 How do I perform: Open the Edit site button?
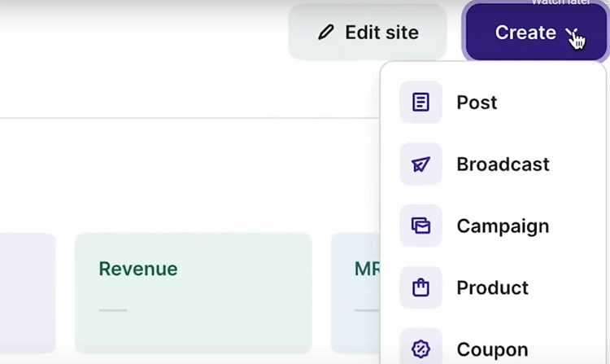coord(368,33)
